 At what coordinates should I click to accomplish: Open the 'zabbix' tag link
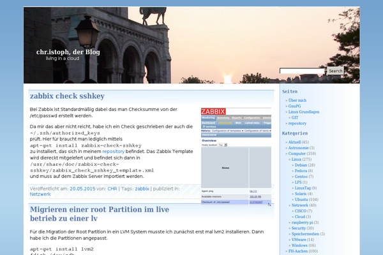[142, 189]
